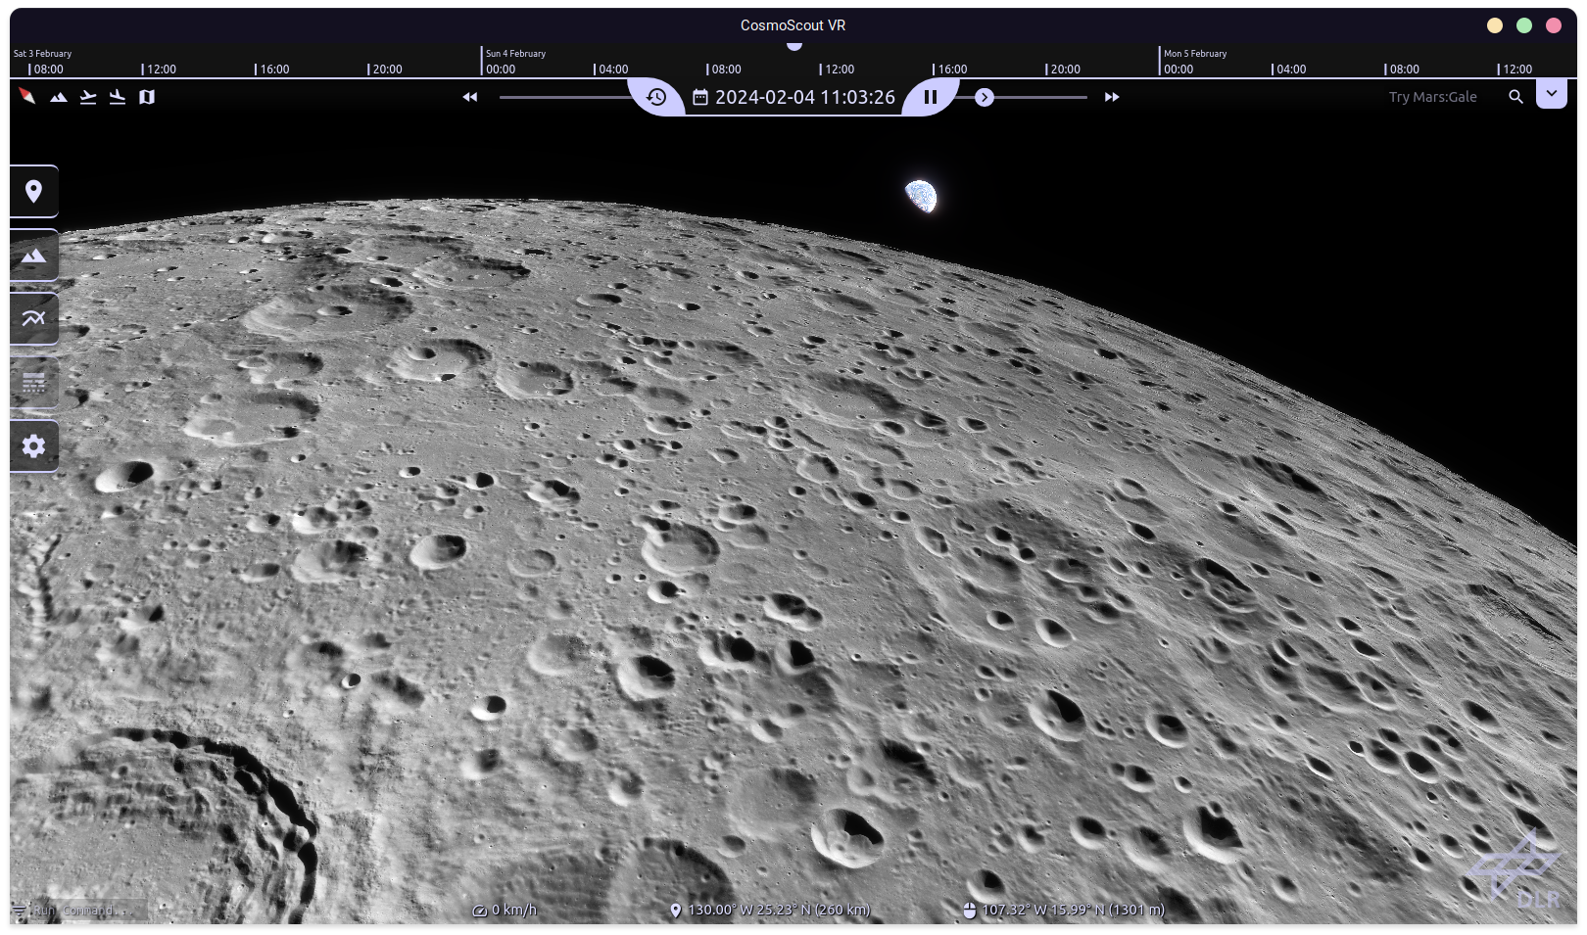Click the red compass north-up icon
This screenshot has width=1587, height=935.
tap(27, 96)
